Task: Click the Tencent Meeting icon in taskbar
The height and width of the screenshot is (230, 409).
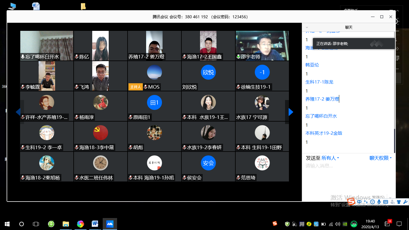Action: 110,224
